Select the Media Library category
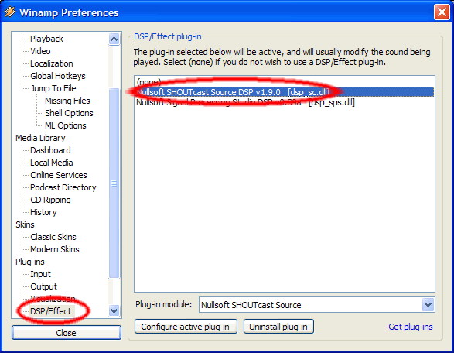454x353 pixels. [x=40, y=138]
